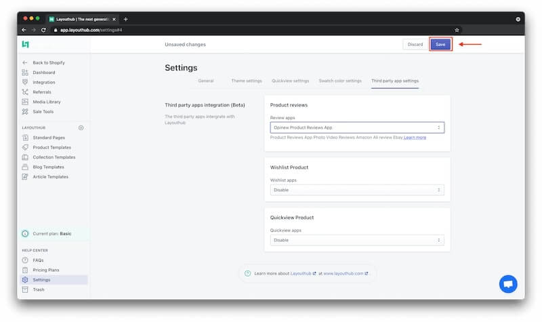Open a new browser tab with plus

[125, 20]
